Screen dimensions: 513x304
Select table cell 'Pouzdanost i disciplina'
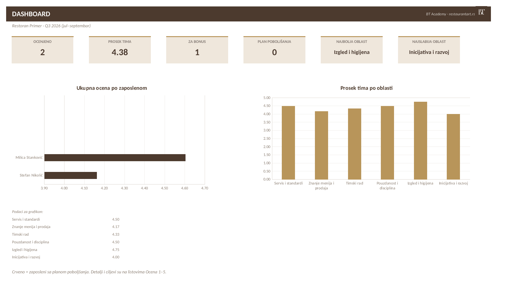pos(31,242)
